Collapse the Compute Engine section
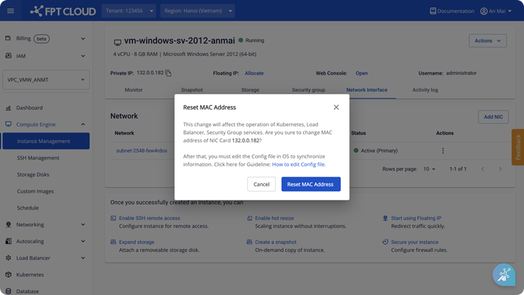Viewport: 524px width, 295px height. tap(82, 125)
